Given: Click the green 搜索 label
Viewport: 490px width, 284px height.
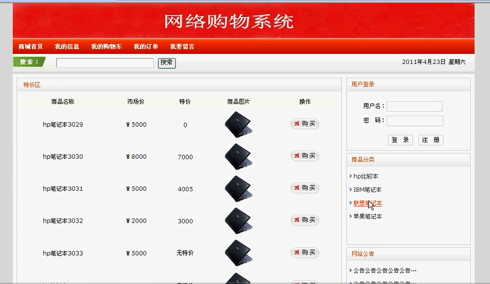Looking at the screenshot, I should [29, 62].
